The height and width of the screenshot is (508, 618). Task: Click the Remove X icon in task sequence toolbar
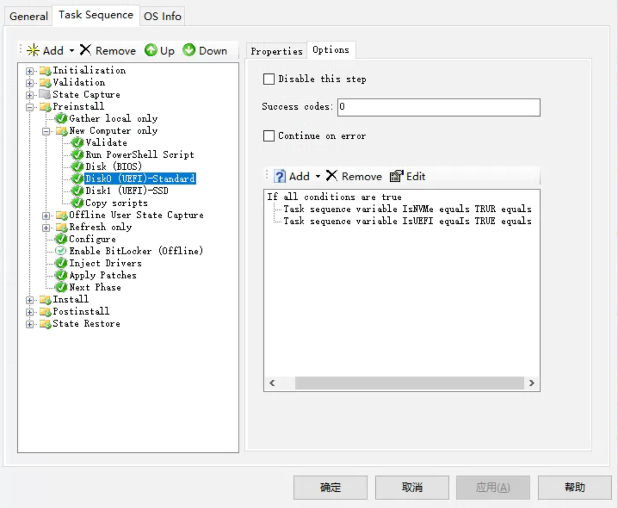(85, 50)
